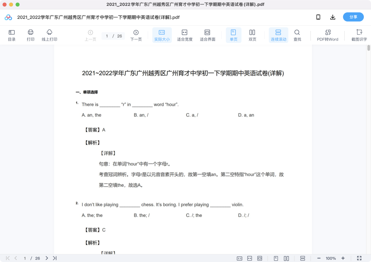371x262 pixels.
Task: Jump to first page in bottom bar
Action: tap(8, 258)
